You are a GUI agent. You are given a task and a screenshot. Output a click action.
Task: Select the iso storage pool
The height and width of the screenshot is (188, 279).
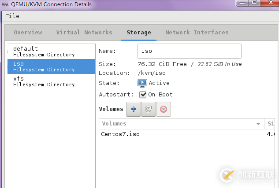(51, 66)
